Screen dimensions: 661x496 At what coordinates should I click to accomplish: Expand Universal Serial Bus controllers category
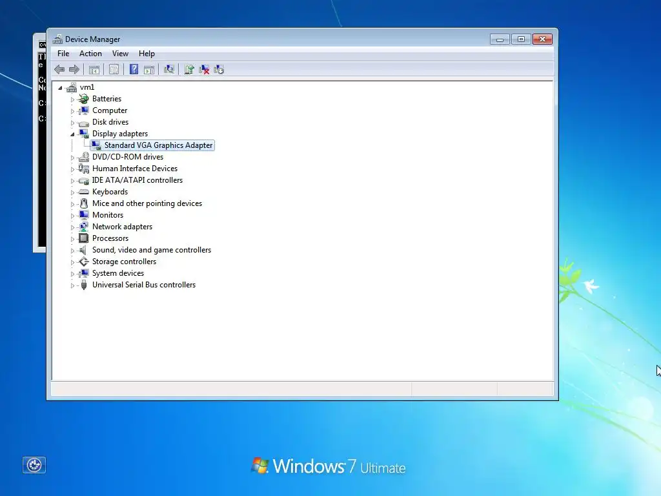(72, 285)
